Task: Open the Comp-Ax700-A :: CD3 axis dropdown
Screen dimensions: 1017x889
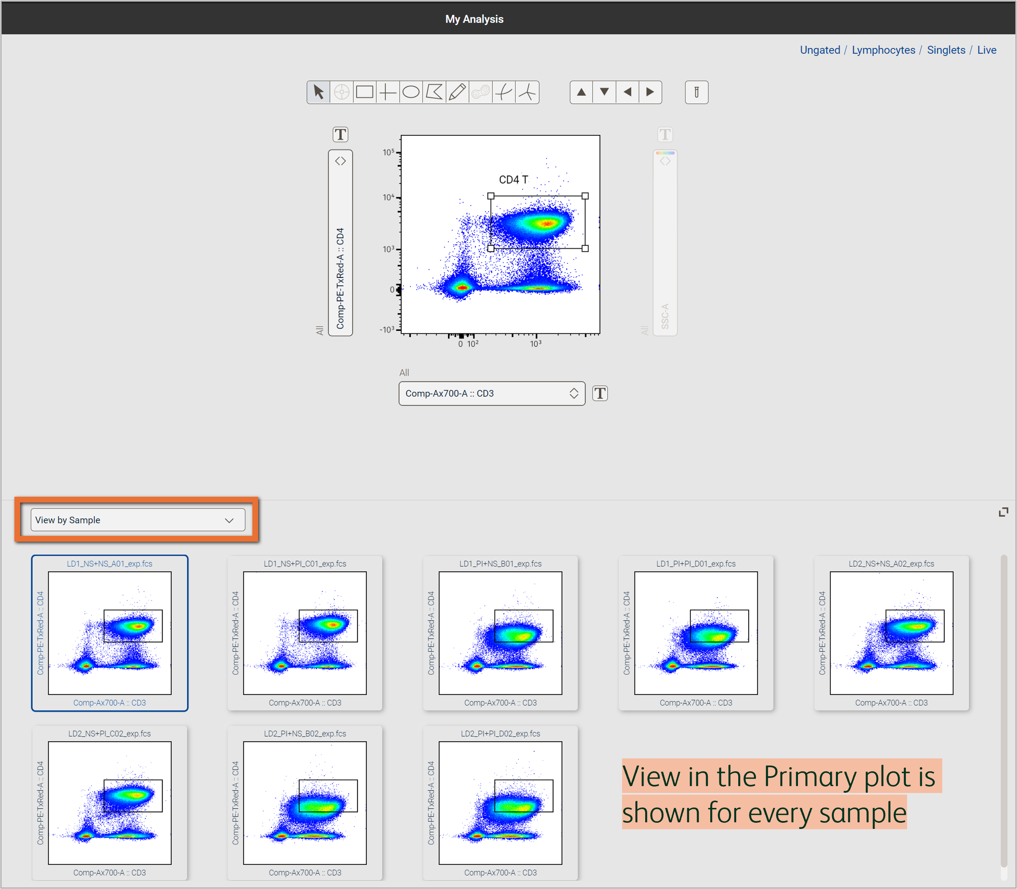Action: coord(491,393)
